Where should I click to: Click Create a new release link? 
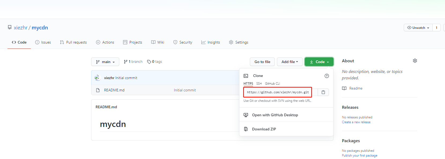click(356, 122)
